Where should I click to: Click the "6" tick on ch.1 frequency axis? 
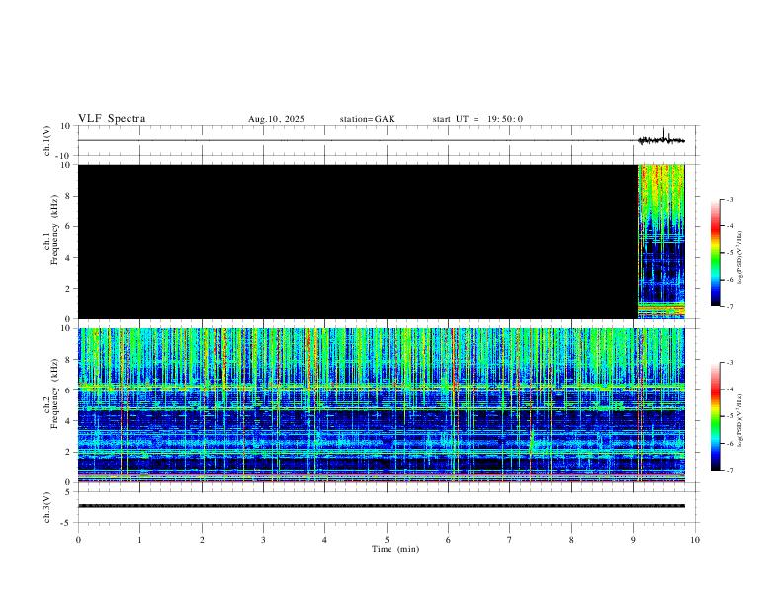click(68, 226)
